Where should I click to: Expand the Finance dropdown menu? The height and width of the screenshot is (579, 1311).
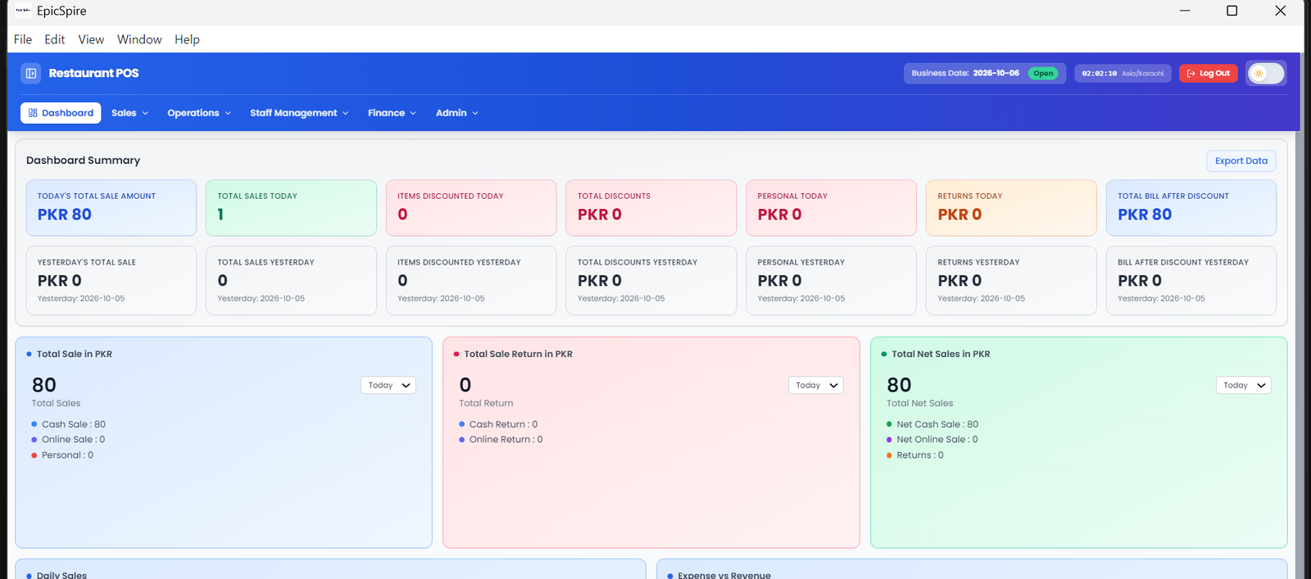click(392, 113)
